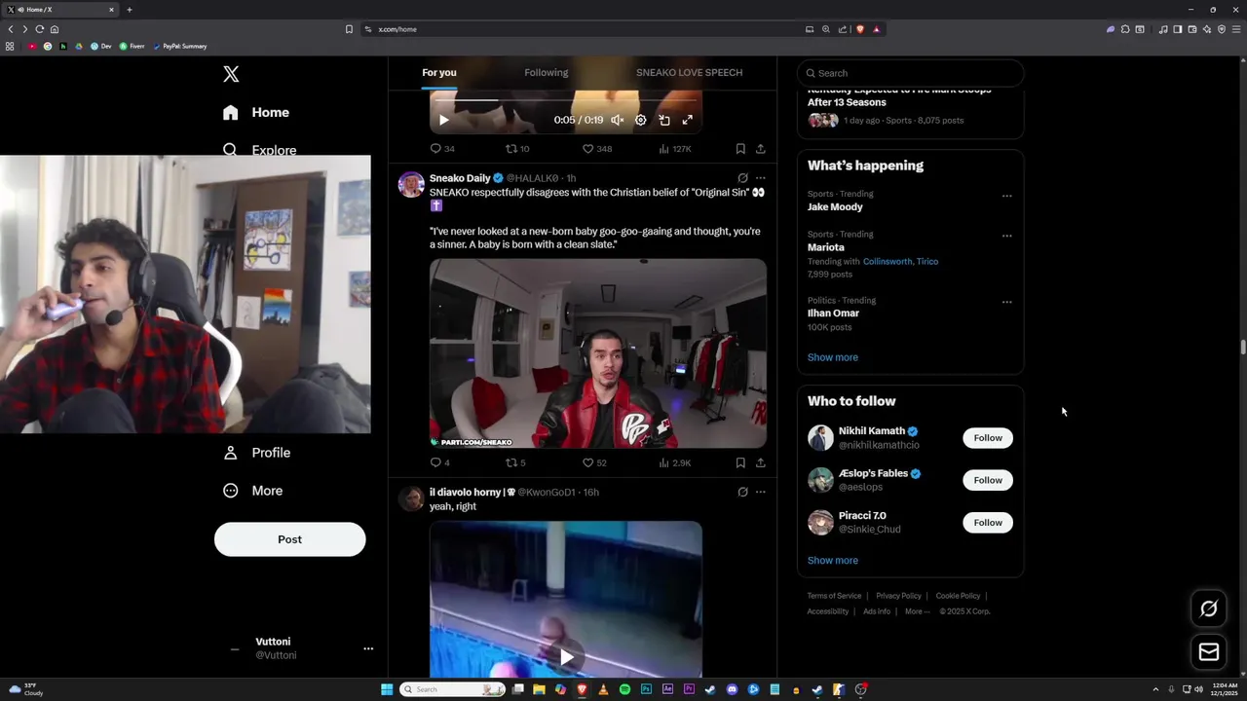Open Sneako Daily's profile avatar
Image resolution: width=1247 pixels, height=701 pixels.
click(411, 184)
